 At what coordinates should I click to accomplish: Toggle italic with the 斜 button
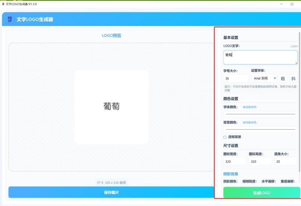tap(293, 78)
